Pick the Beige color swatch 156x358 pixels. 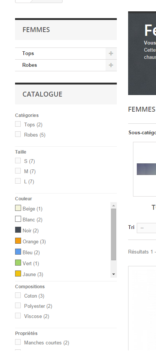coord(18,208)
